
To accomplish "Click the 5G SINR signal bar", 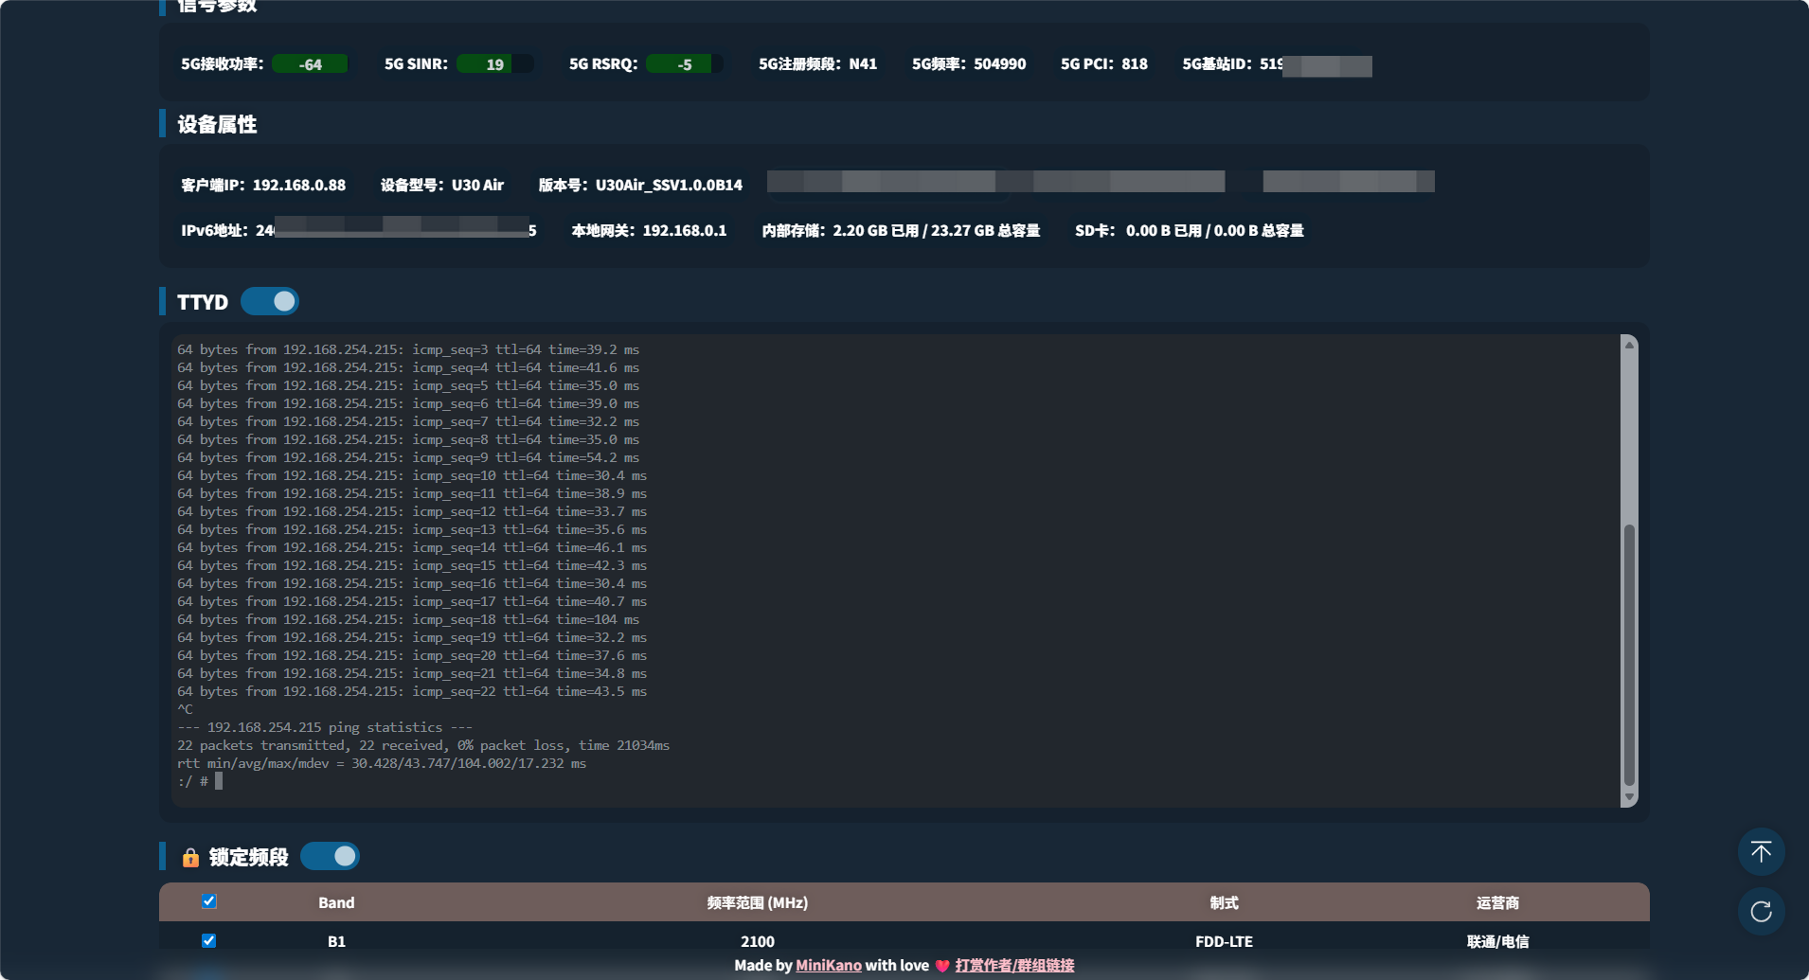I will [x=494, y=64].
